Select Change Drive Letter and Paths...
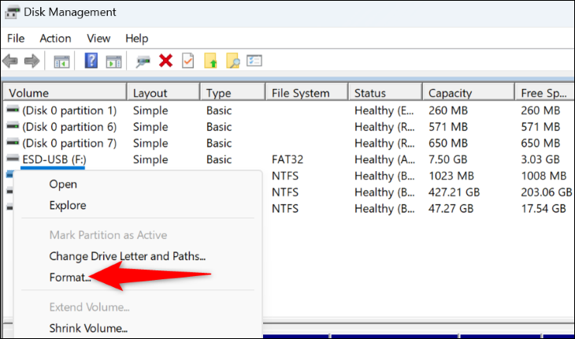This screenshot has width=575, height=339. (x=128, y=256)
